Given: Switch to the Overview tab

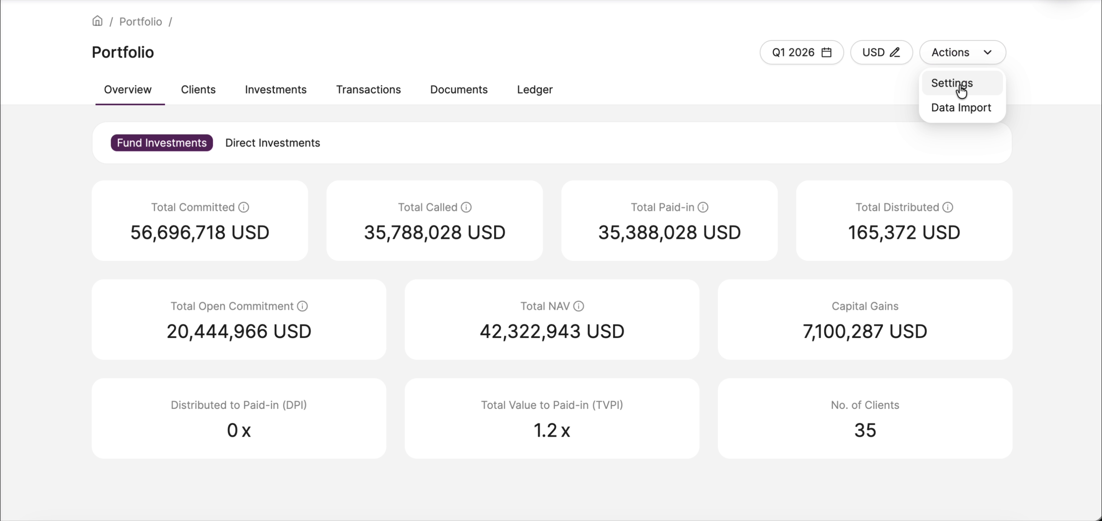Looking at the screenshot, I should (x=127, y=90).
